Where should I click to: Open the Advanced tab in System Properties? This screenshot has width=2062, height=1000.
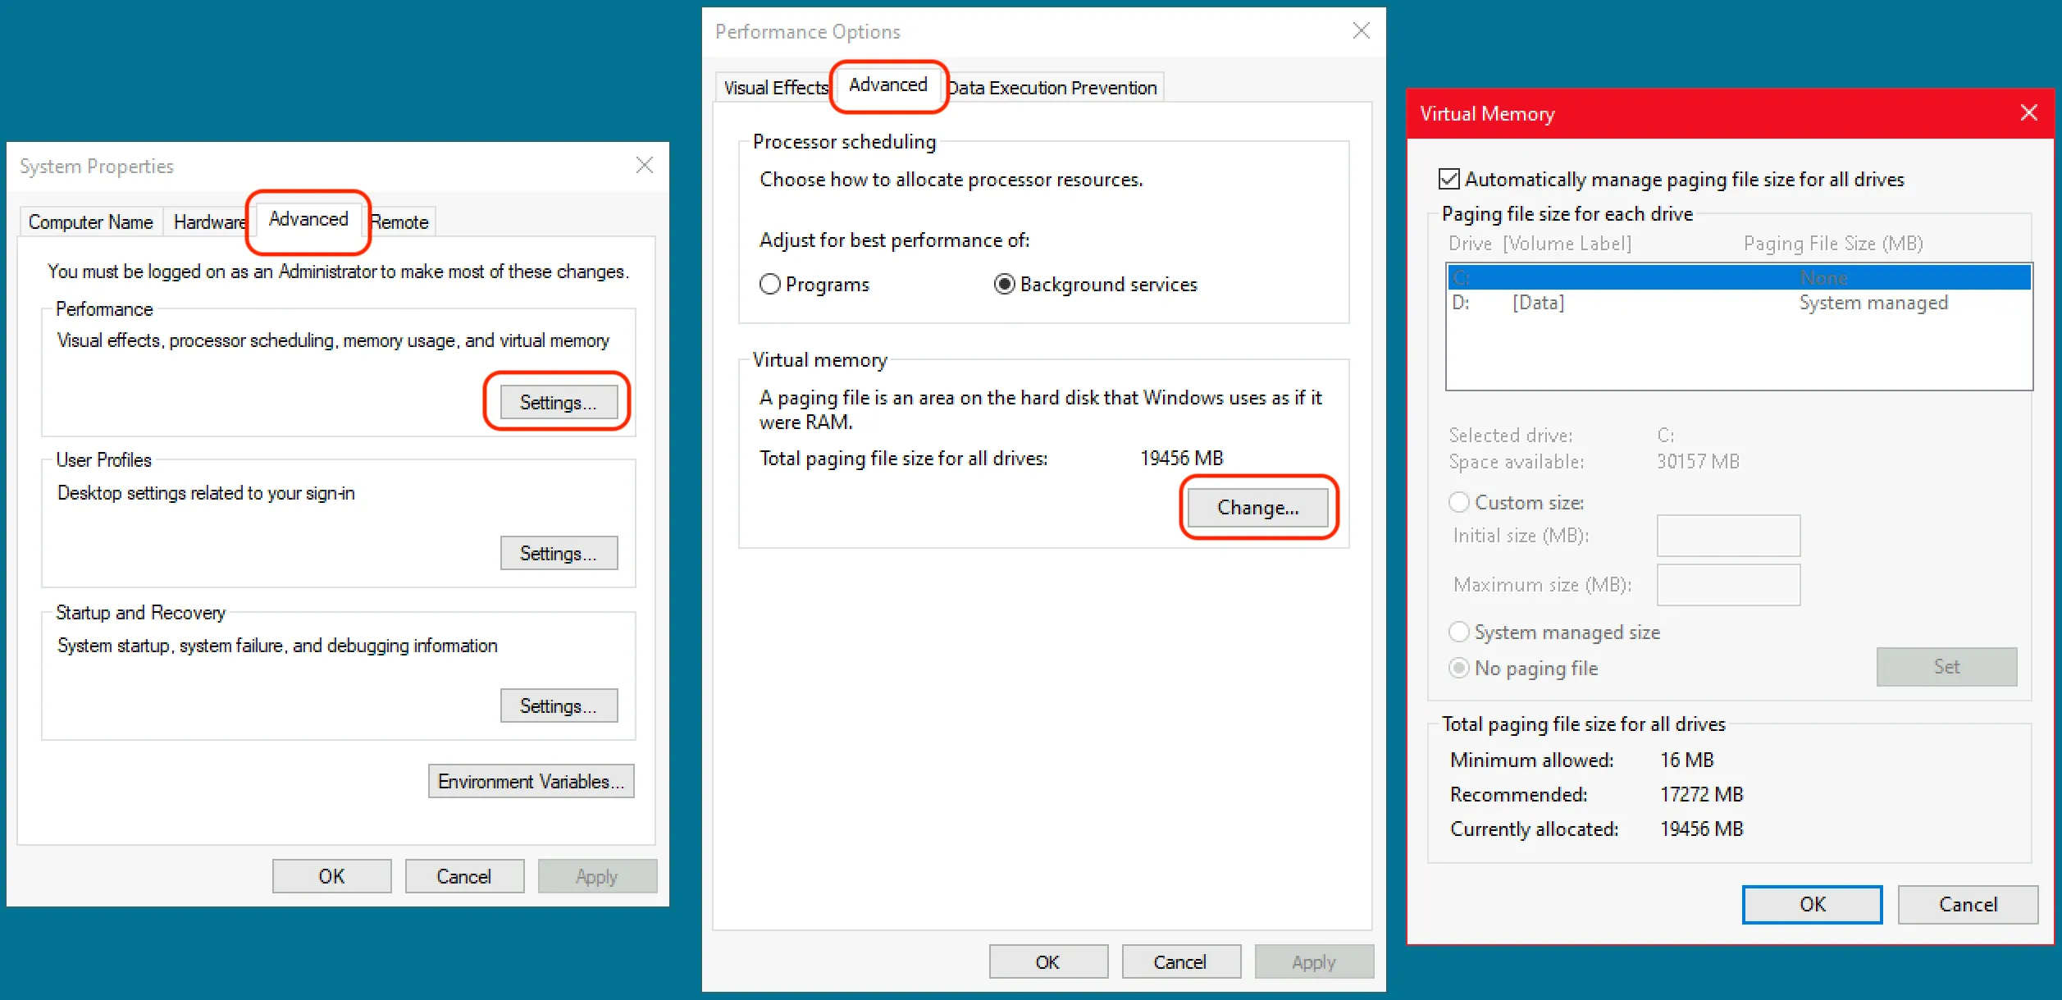coord(308,220)
